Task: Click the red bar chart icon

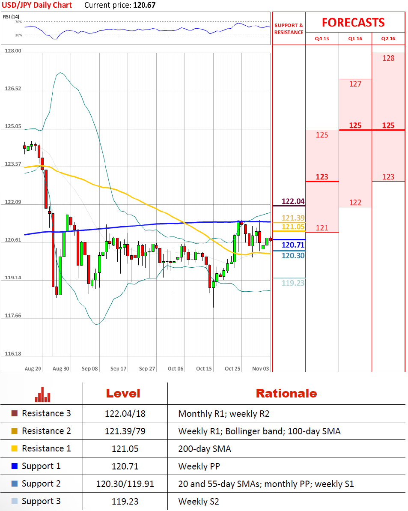Action: tap(43, 394)
